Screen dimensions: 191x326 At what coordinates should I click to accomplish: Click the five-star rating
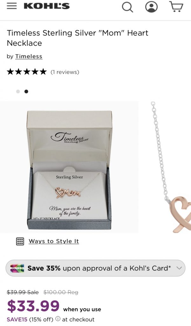[x=27, y=72]
